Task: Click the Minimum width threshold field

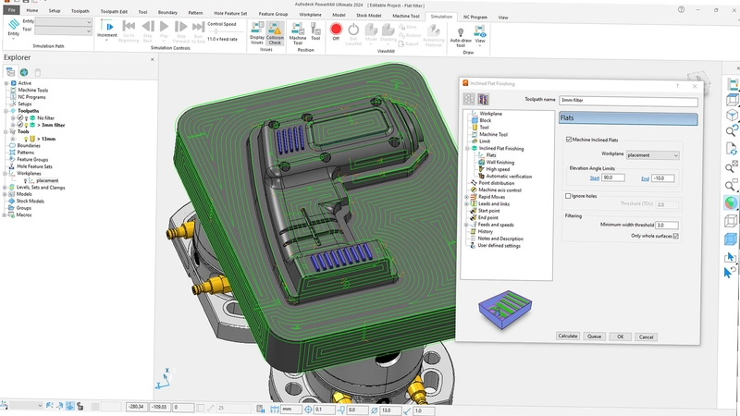Action: click(x=667, y=225)
